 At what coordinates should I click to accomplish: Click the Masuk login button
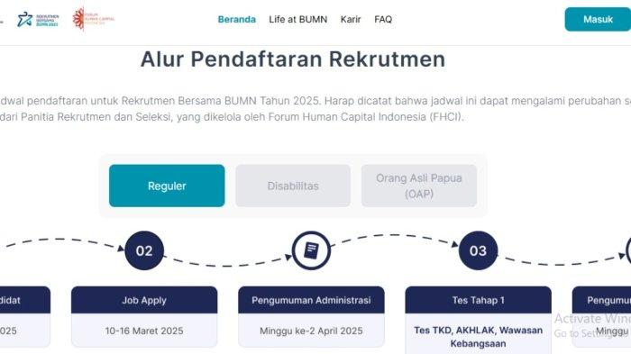(598, 19)
